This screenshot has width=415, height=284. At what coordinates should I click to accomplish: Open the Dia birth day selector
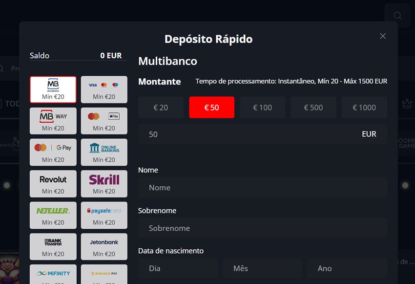click(178, 268)
